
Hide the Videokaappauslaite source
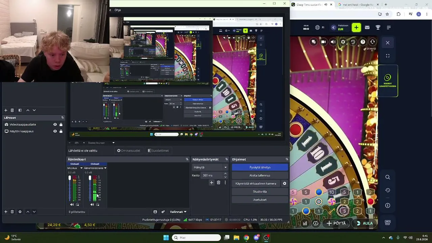click(55, 125)
